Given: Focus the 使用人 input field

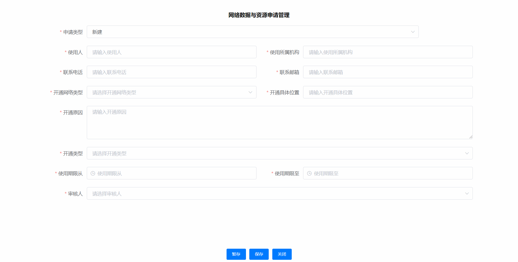Looking at the screenshot, I should [171, 52].
